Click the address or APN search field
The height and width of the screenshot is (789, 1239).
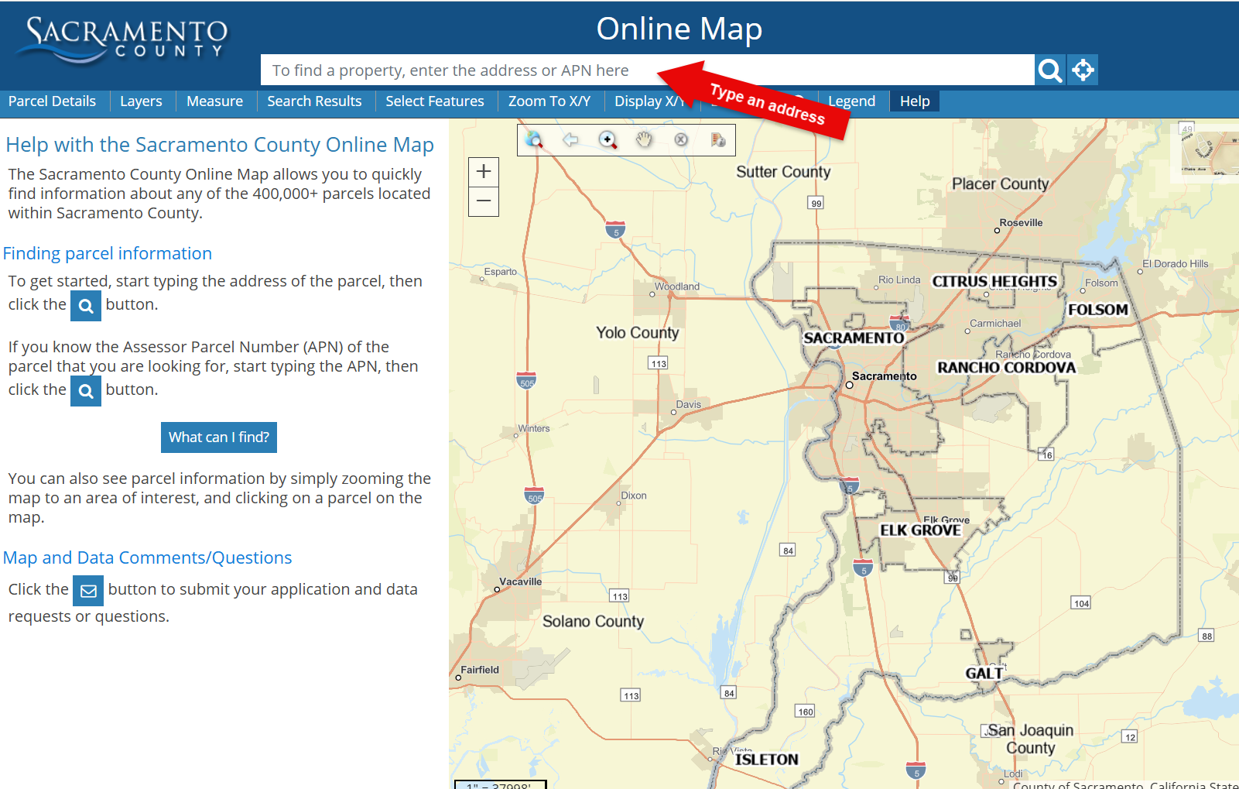coord(648,70)
